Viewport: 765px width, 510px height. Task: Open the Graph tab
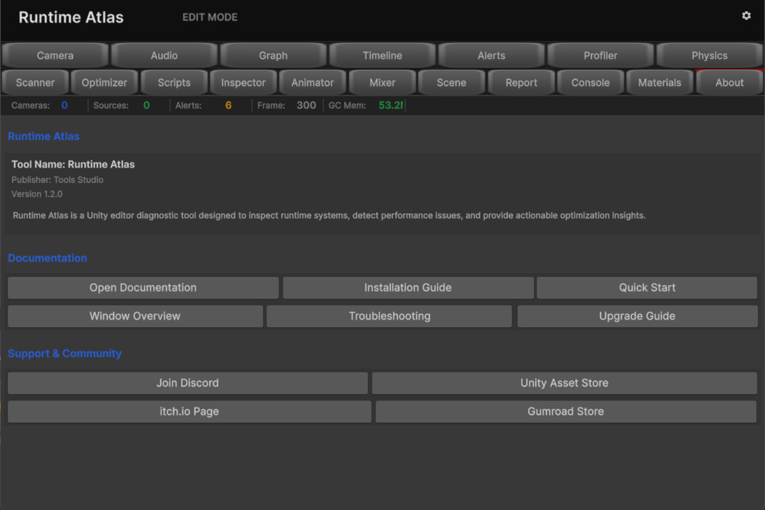(273, 55)
